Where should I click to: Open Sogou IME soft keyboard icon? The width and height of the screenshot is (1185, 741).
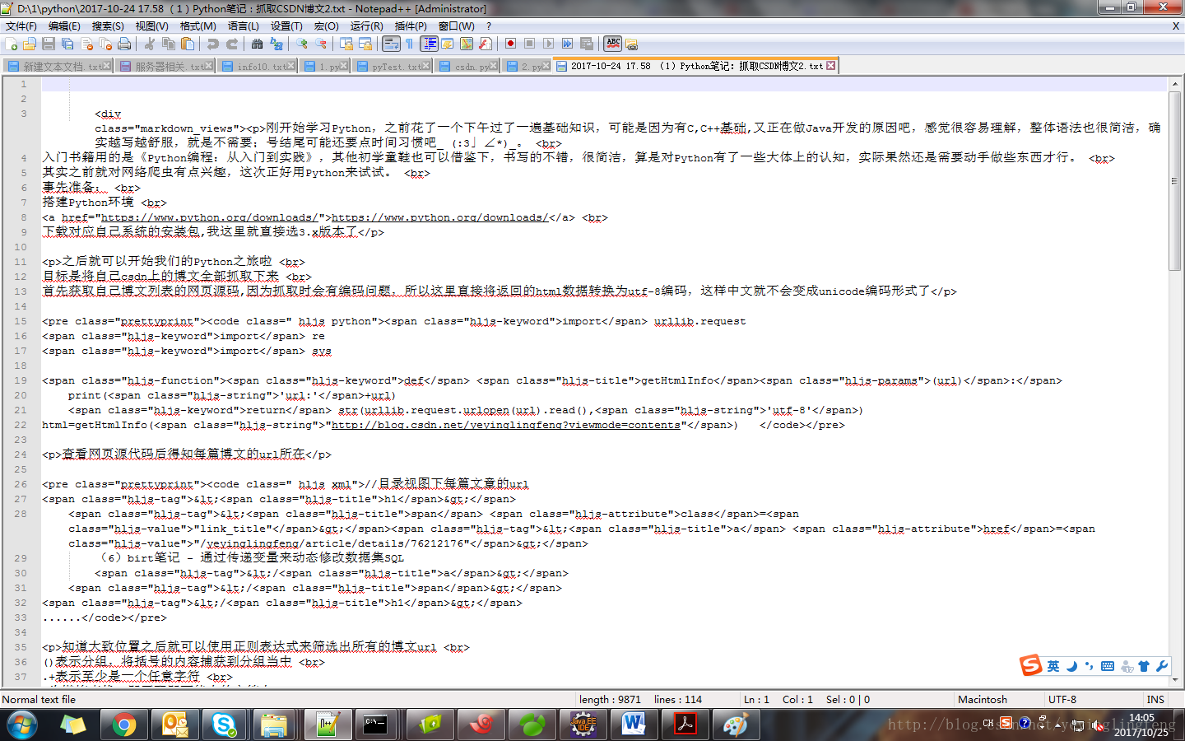coord(1108,666)
